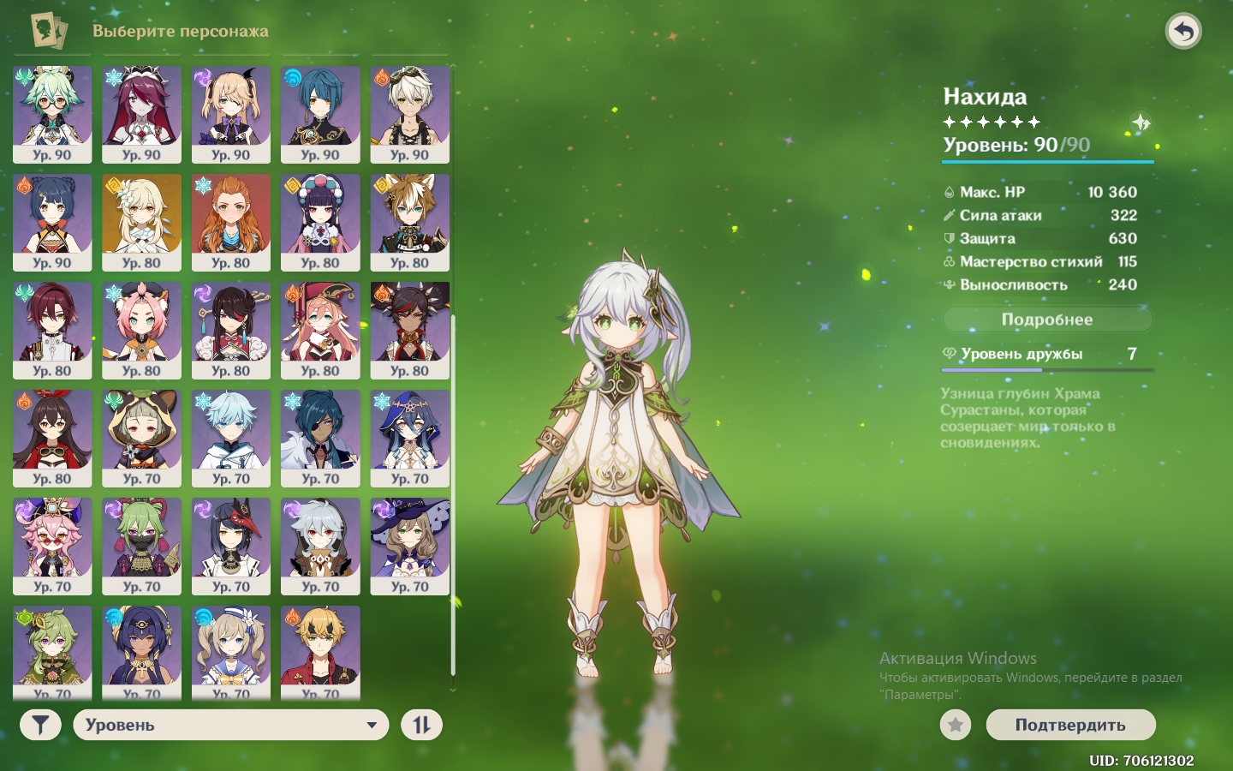This screenshot has height=771, width=1233.
Task: Pick Amber with the red bunny ribbon
Action: 52,439
